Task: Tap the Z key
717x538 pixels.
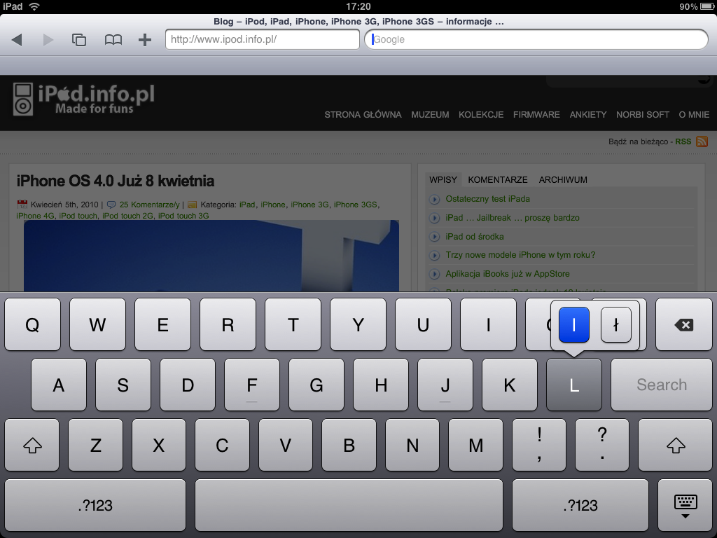Action: pos(95,445)
